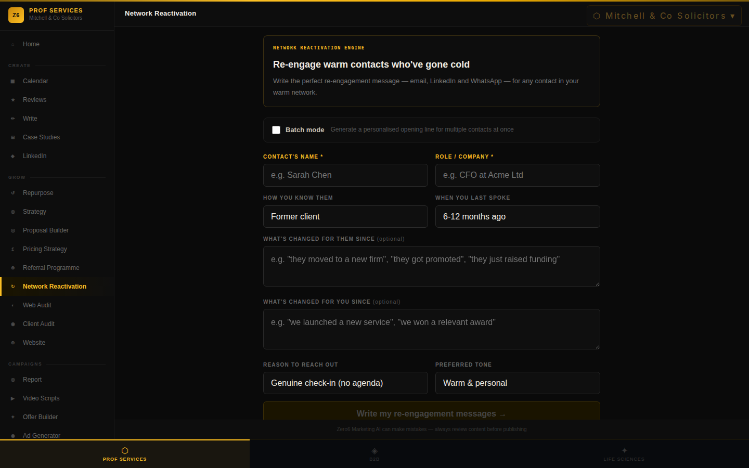Viewport: 749px width, 468px height.
Task: Open Web Audit link
Action: point(57,305)
